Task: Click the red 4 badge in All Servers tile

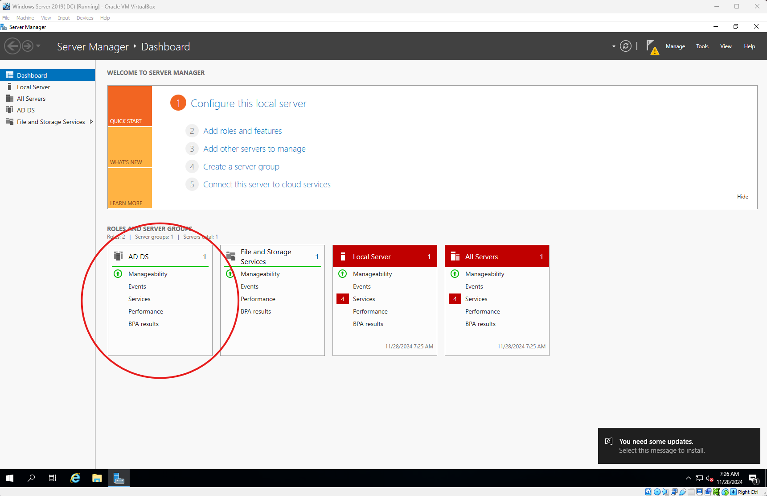Action: pyautogui.click(x=455, y=299)
